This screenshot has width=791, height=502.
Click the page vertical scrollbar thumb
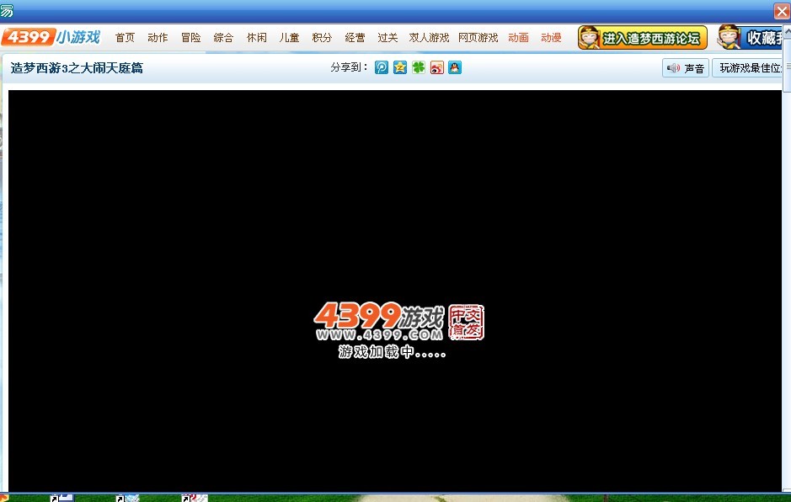787,66
